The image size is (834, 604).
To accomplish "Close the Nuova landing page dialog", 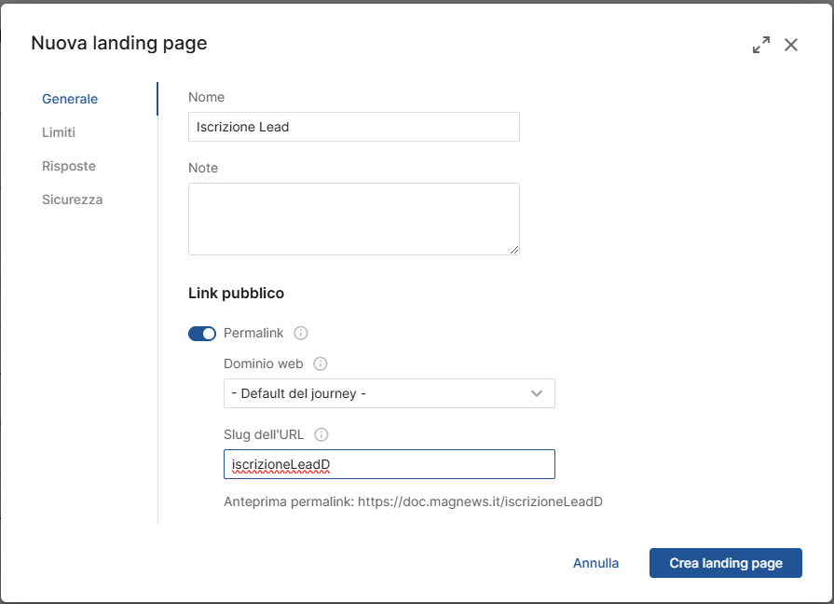I will coord(791,45).
